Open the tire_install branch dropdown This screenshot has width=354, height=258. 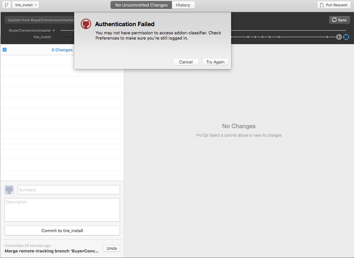point(25,5)
